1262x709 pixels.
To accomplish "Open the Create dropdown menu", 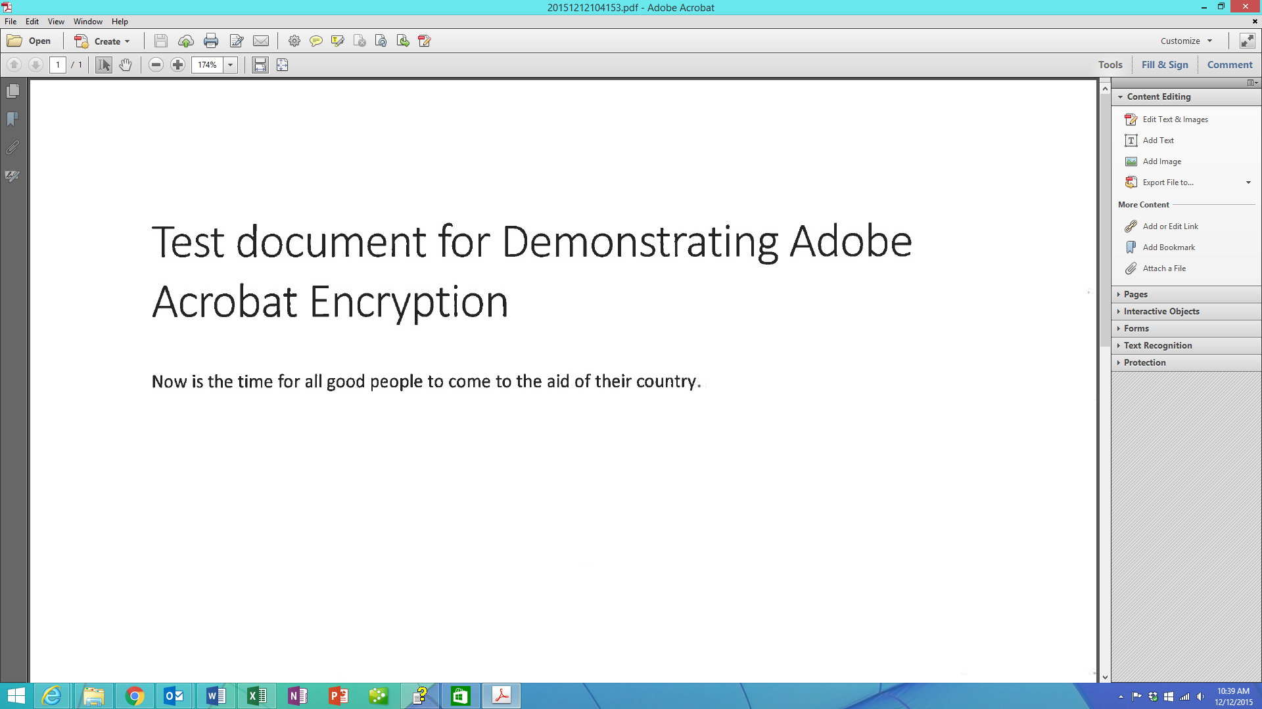I will pos(103,41).
